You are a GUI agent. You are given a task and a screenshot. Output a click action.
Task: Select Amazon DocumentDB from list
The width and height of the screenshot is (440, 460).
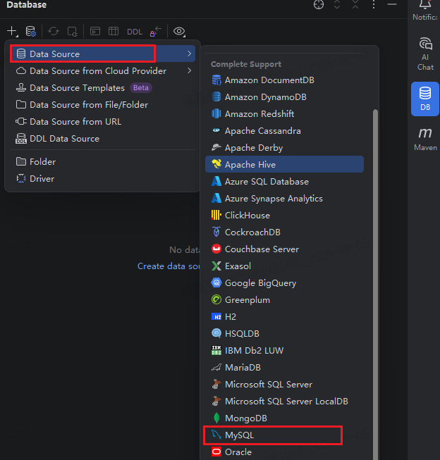[x=284, y=80]
